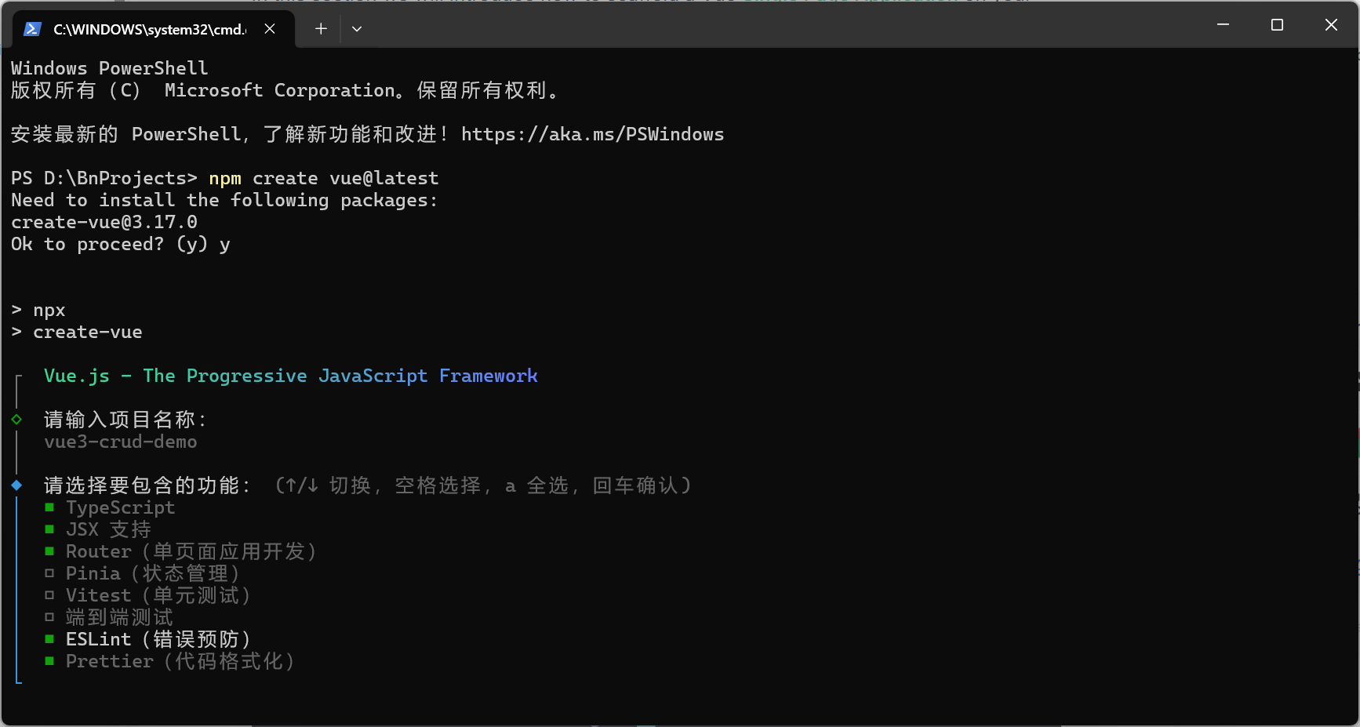
Task: Close the terminal window
Action: (1331, 25)
